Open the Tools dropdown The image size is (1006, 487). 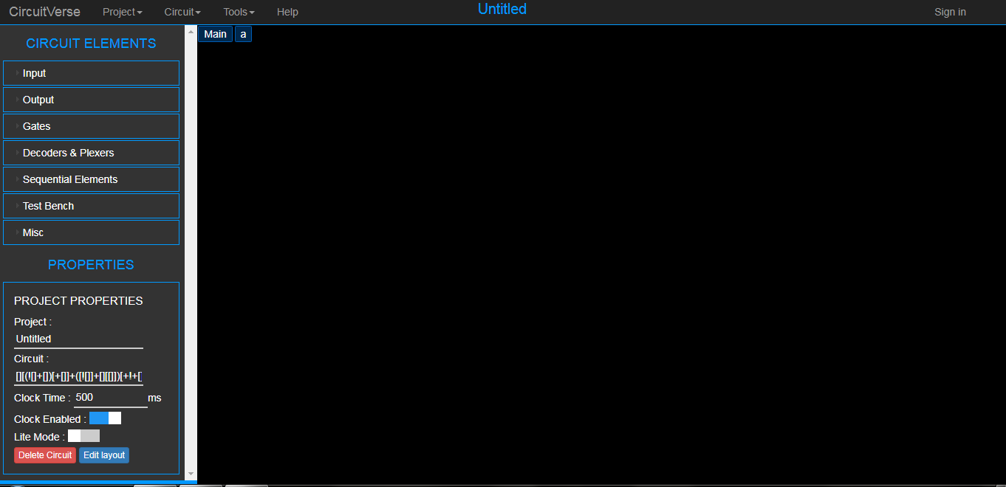pyautogui.click(x=238, y=12)
